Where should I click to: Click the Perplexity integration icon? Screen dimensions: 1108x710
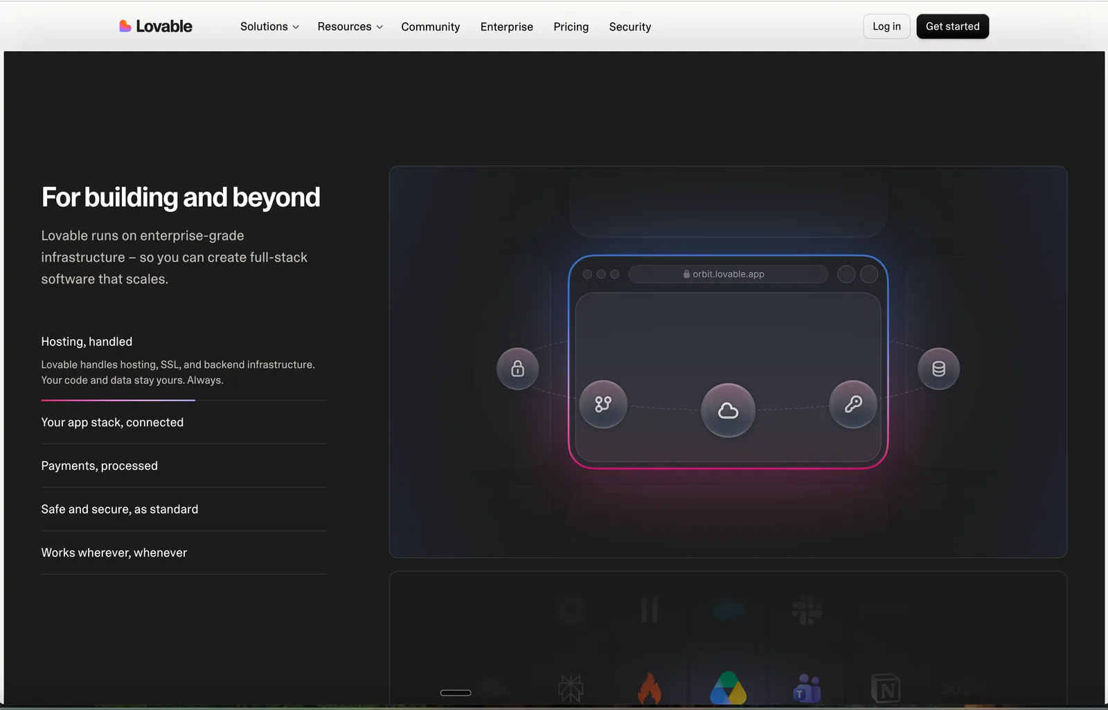[x=571, y=689]
